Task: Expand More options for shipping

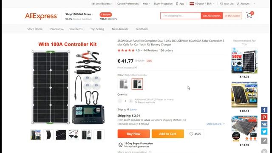Action: pos(215,124)
